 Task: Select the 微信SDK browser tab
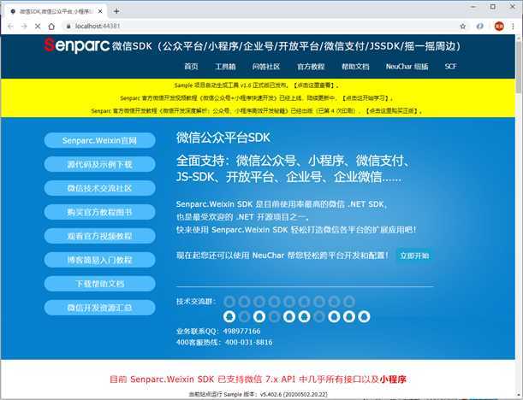pos(55,11)
